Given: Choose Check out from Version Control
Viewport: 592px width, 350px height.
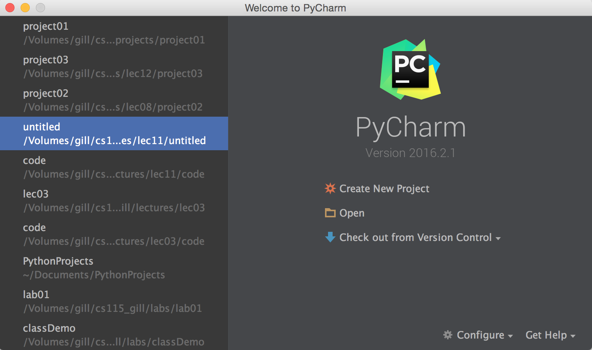Looking at the screenshot, I should click(415, 238).
